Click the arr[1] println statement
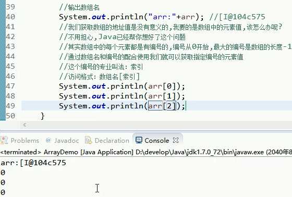 point(122,96)
